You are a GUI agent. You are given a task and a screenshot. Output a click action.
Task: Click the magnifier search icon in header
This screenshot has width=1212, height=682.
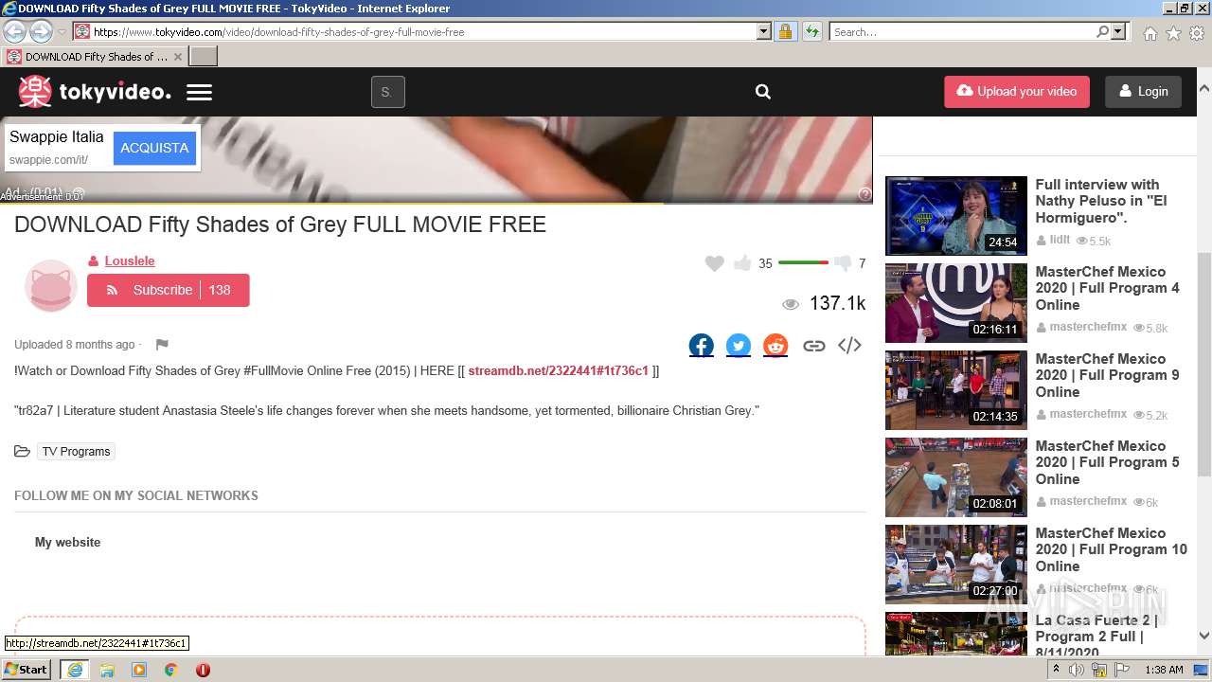pyautogui.click(x=763, y=92)
